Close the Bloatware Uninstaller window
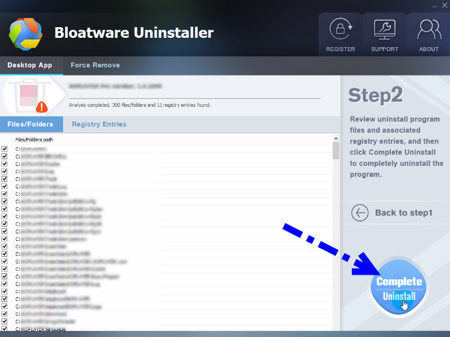This screenshot has height=337, width=450. 445,5
